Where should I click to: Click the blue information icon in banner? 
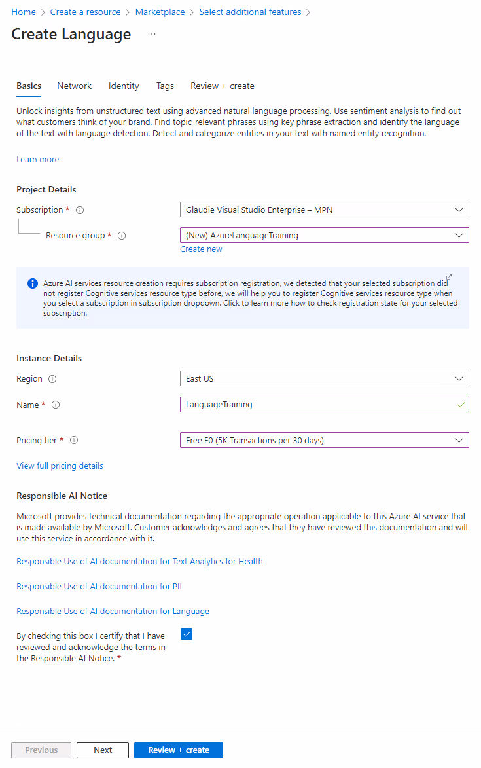33,283
